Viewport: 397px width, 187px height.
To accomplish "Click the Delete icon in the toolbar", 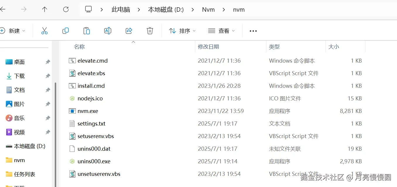I will click(150, 30).
